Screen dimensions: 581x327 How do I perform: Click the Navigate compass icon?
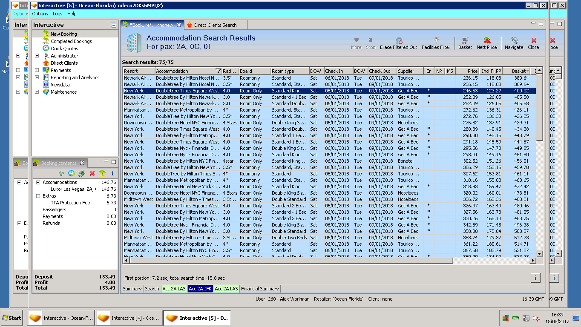[x=514, y=41]
